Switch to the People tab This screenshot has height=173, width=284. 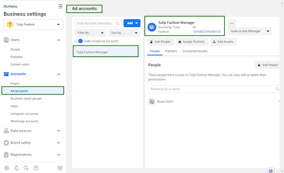(x=155, y=51)
